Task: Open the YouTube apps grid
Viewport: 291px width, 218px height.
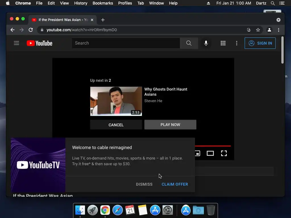Action: tap(223, 43)
